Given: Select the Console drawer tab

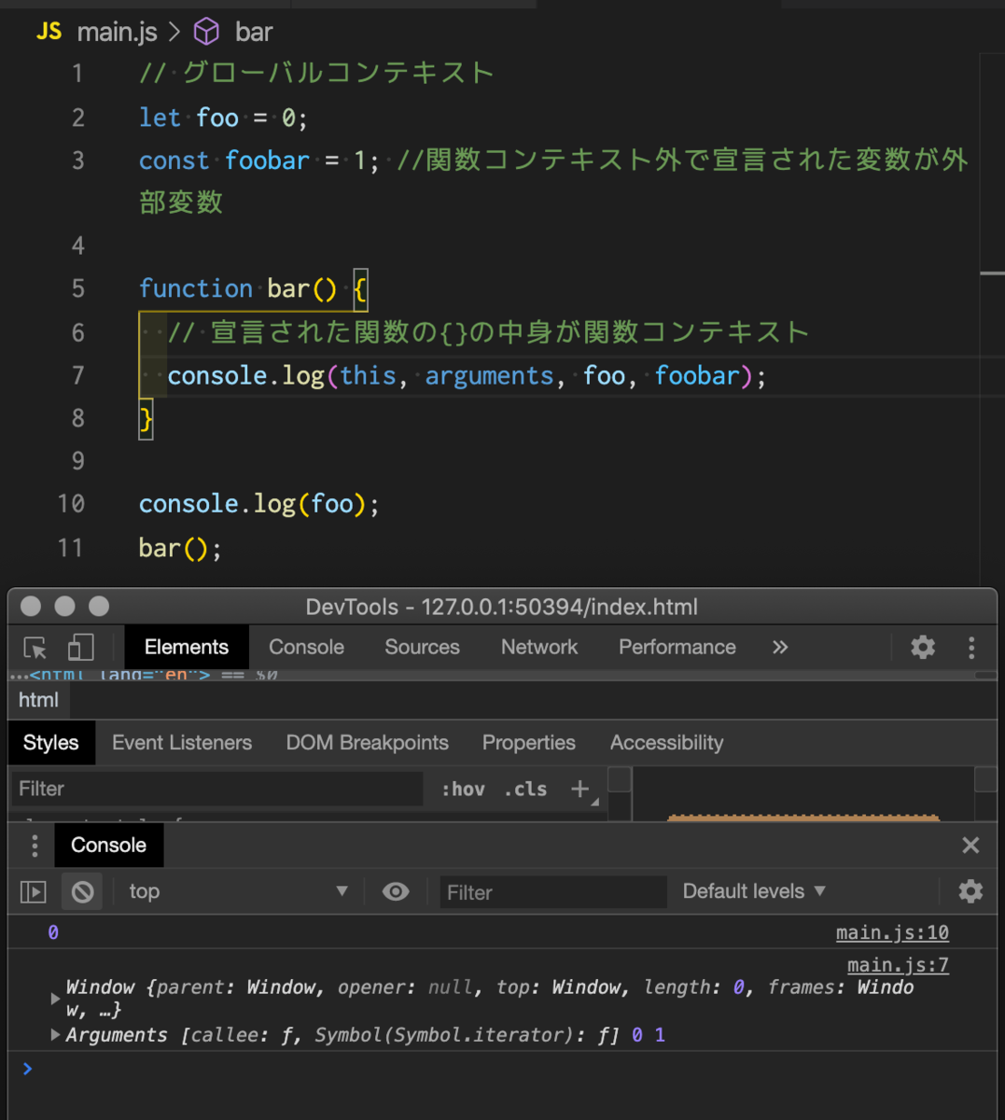Looking at the screenshot, I should click(x=109, y=845).
